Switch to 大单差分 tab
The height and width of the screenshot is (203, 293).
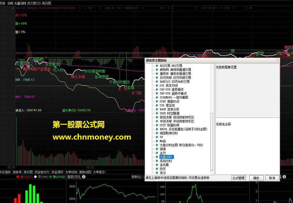point(99,172)
